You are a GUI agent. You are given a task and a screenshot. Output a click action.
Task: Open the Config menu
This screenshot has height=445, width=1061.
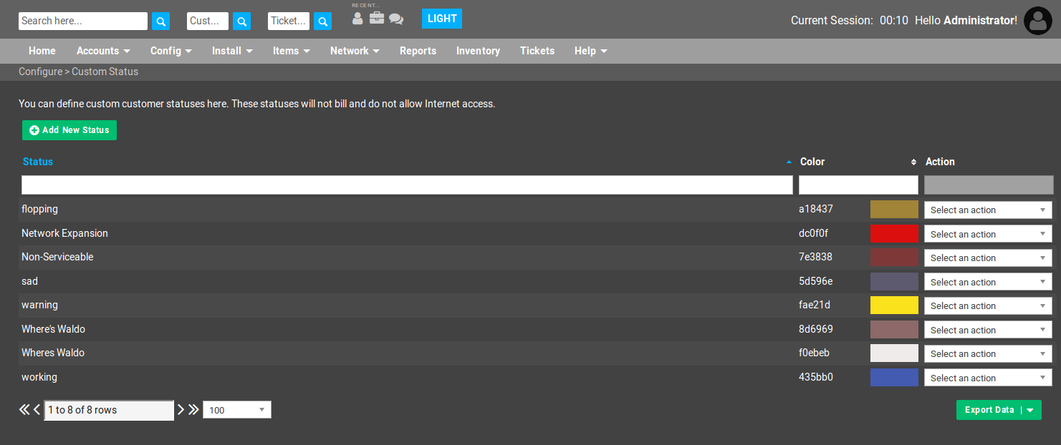coord(171,51)
